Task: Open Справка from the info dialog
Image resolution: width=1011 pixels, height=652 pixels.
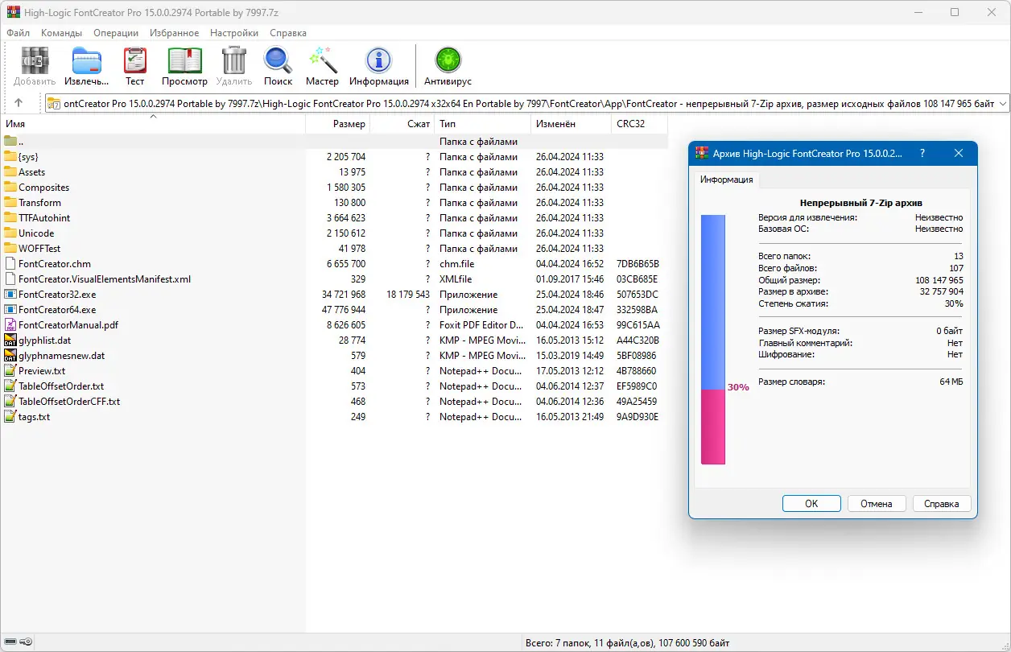Action: pyautogui.click(x=942, y=503)
